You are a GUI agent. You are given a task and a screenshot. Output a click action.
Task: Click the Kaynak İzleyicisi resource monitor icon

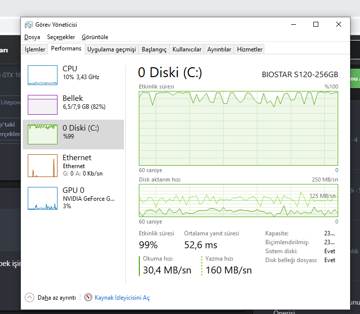(x=88, y=298)
